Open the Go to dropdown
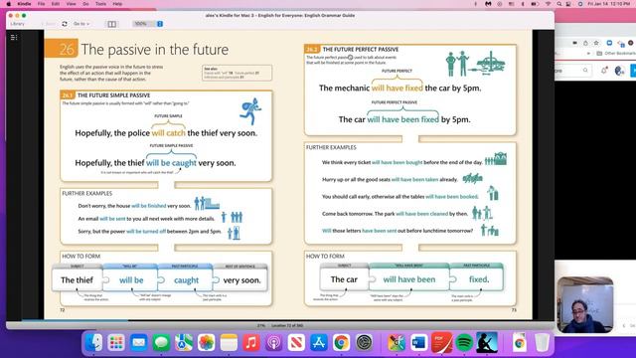The image size is (636, 358). (81, 24)
